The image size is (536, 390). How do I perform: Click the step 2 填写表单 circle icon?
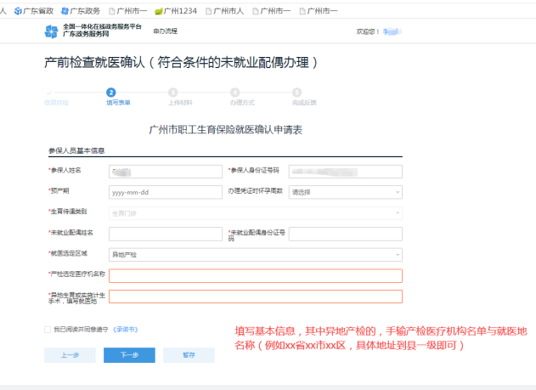click(111, 93)
